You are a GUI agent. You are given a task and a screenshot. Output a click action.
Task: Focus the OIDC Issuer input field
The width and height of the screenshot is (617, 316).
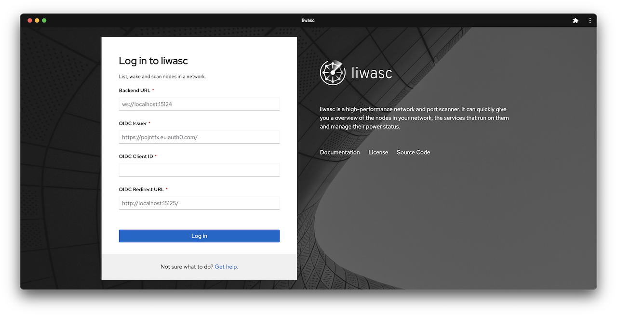tap(199, 137)
